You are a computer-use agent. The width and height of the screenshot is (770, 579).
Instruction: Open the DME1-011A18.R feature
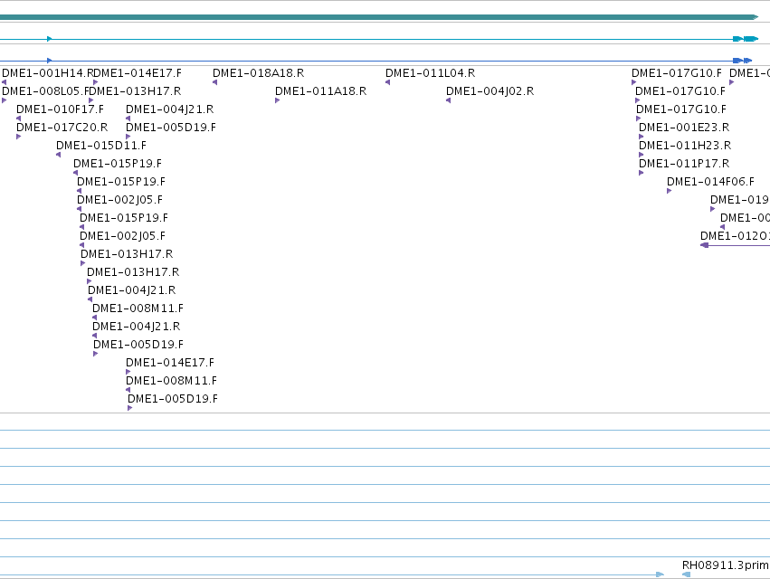(x=320, y=91)
